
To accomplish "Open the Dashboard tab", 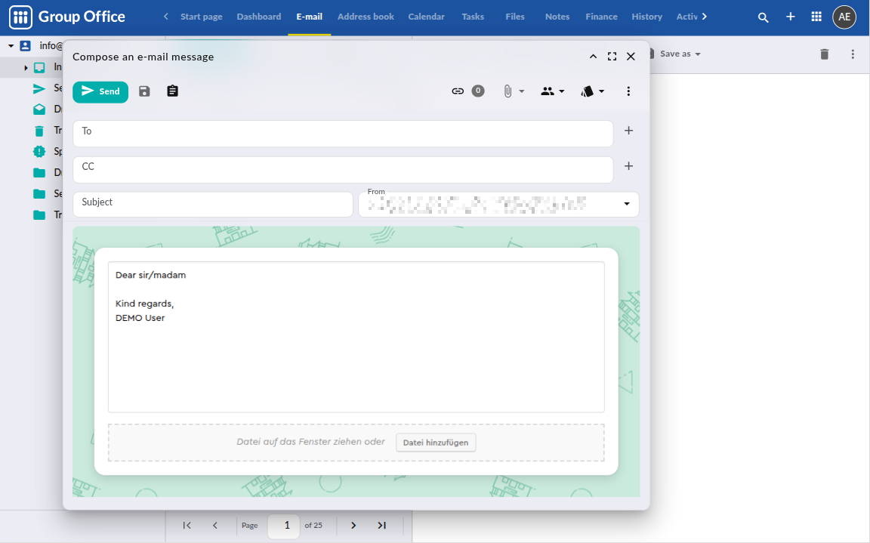I will tap(258, 17).
